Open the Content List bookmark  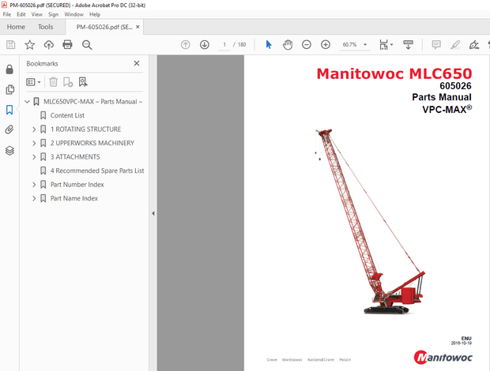pyautogui.click(x=67, y=115)
